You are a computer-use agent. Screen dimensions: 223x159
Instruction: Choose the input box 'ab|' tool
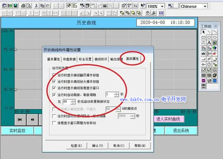(x=203, y=54)
